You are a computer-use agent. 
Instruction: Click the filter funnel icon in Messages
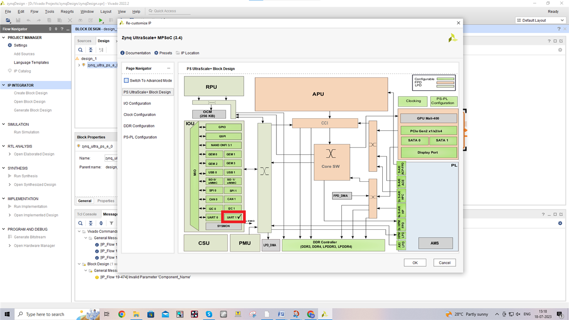tap(112, 223)
